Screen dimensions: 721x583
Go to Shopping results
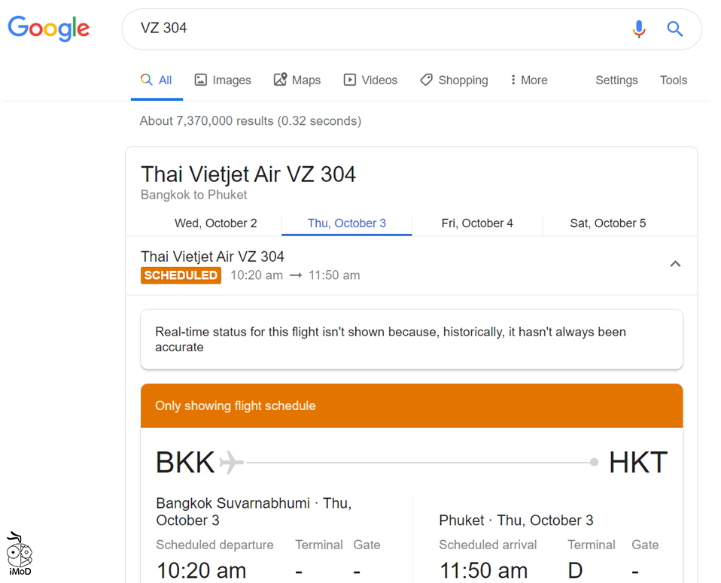click(454, 80)
